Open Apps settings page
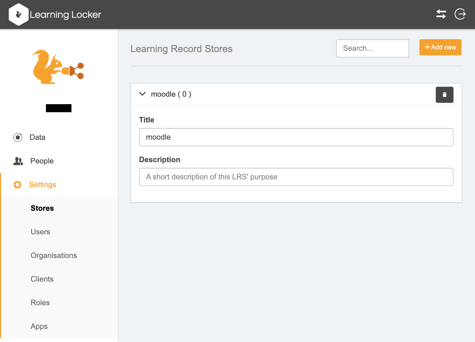 (39, 326)
